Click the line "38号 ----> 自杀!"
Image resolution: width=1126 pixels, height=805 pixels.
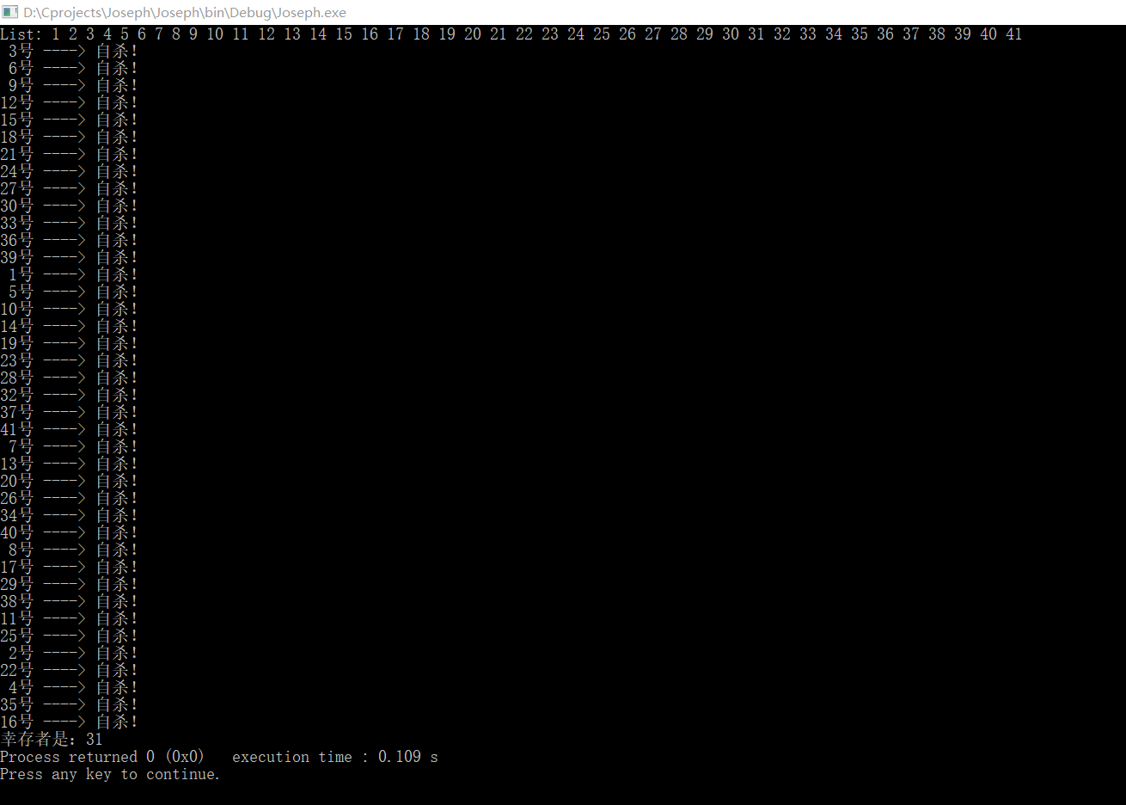[x=69, y=601]
